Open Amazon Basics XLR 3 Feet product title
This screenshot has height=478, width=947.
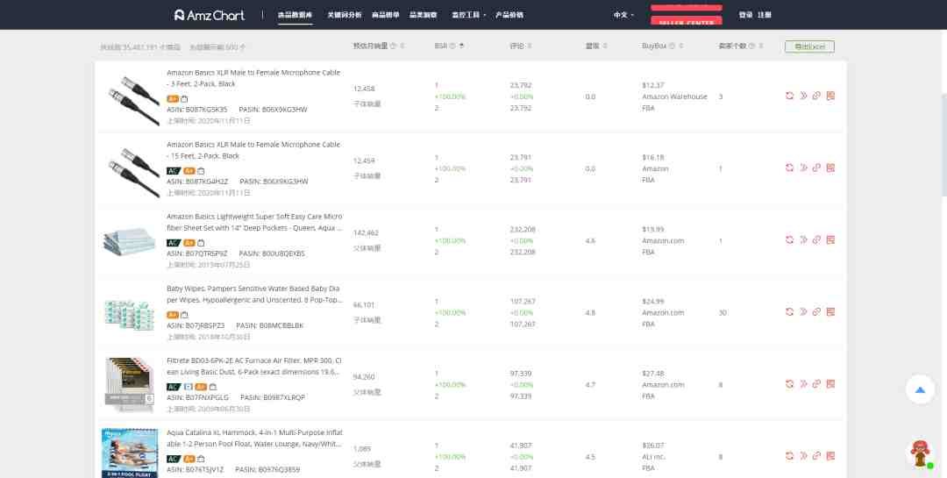pyautogui.click(x=253, y=78)
